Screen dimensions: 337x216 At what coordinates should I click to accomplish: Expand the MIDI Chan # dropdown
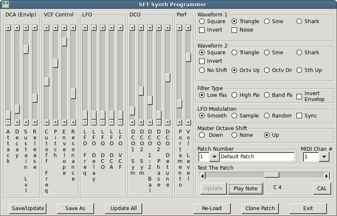tap(324, 157)
